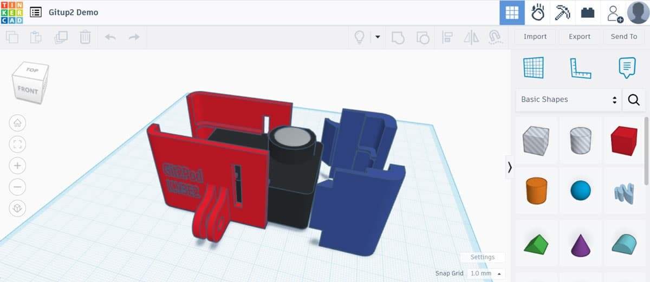This screenshot has width=650, height=282.
Task: Collapse the shapes panel with chevron
Action: click(x=509, y=168)
